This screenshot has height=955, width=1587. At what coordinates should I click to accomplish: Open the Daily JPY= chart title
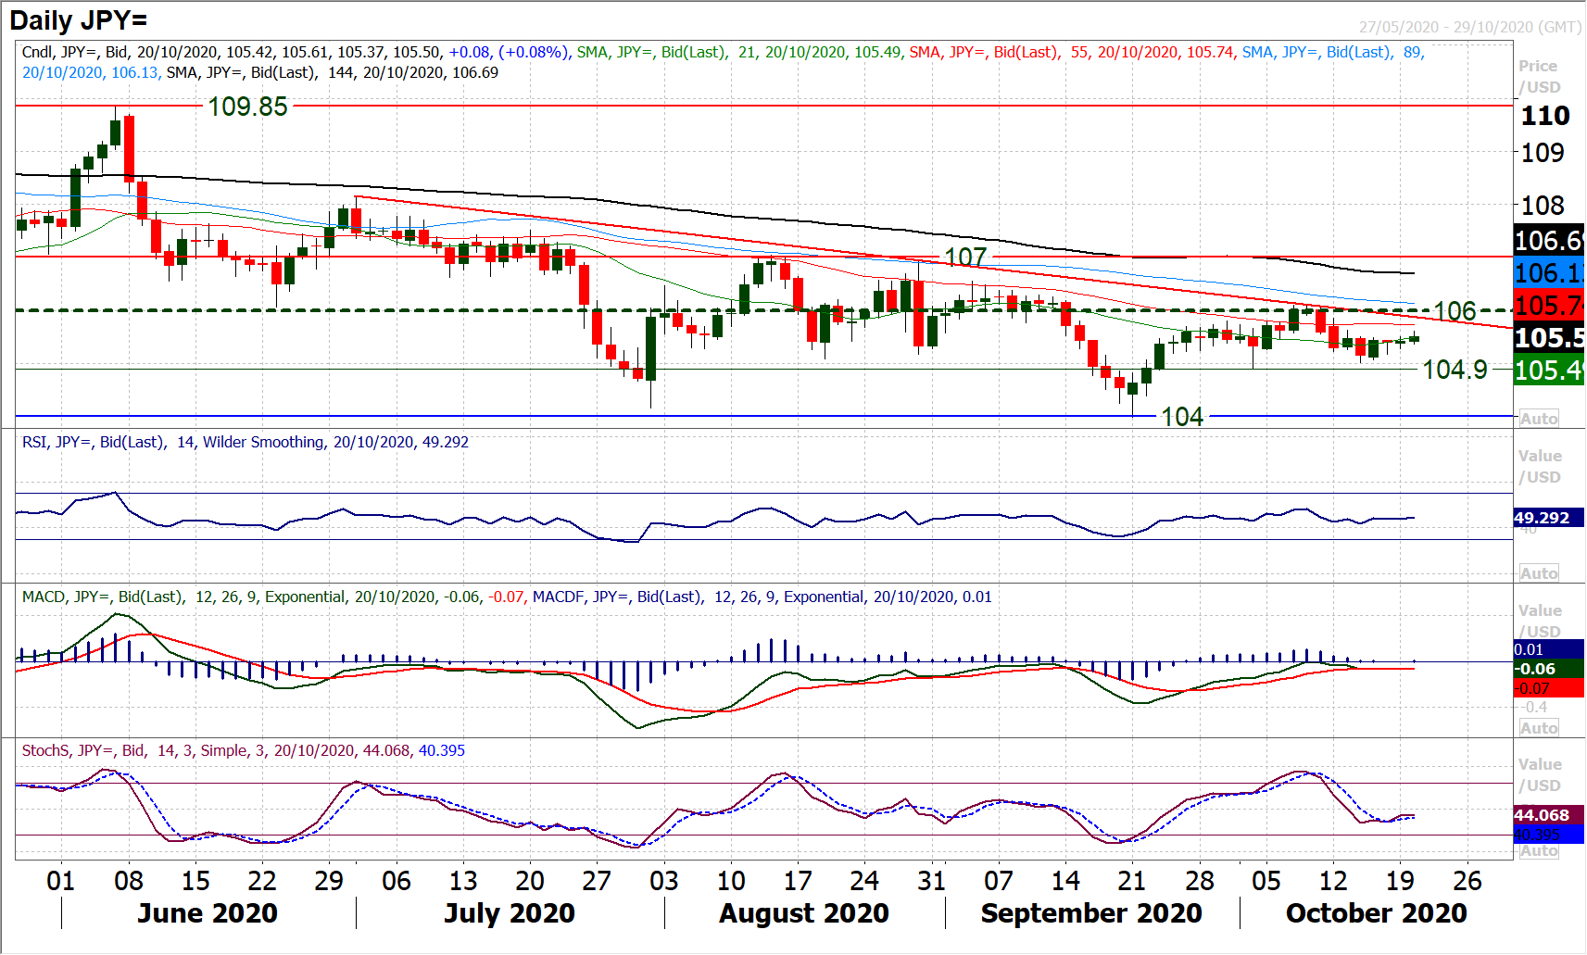(79, 20)
